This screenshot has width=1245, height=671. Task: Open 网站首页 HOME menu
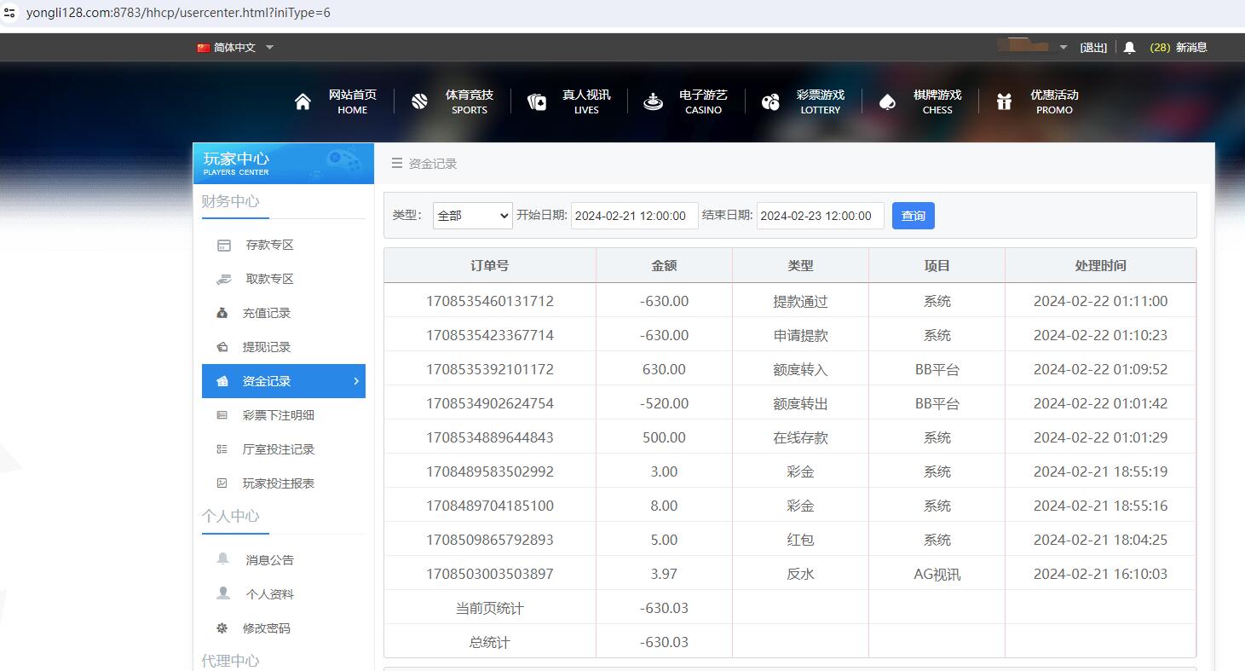coord(352,102)
